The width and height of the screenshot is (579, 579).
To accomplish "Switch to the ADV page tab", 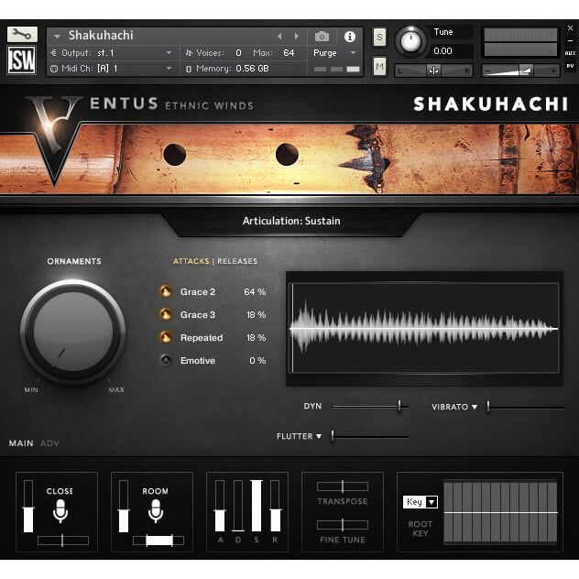I will [49, 443].
